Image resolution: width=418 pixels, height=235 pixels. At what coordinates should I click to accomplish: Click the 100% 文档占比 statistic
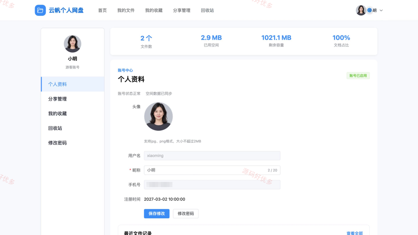[x=341, y=41]
